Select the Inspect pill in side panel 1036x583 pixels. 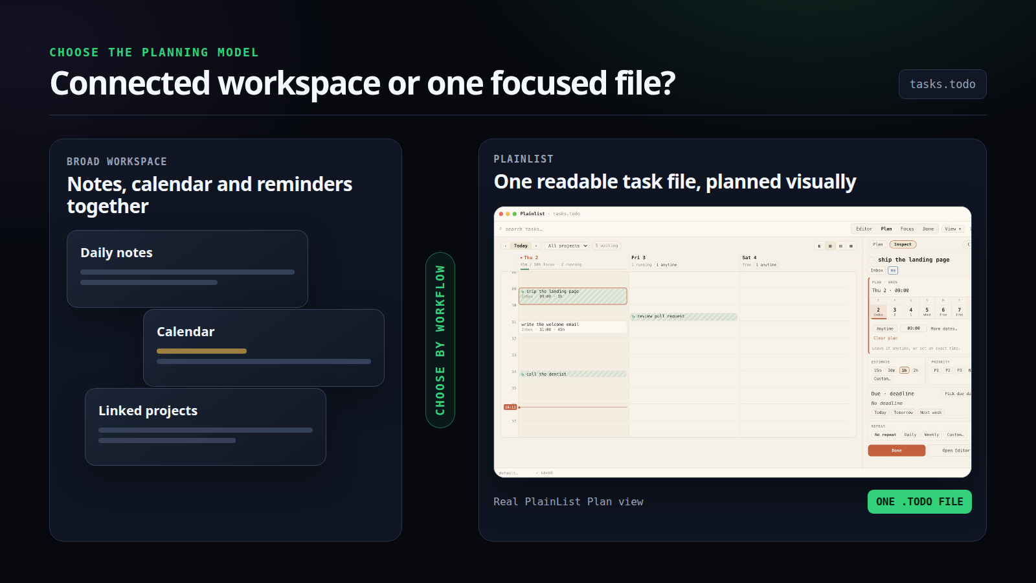point(903,244)
